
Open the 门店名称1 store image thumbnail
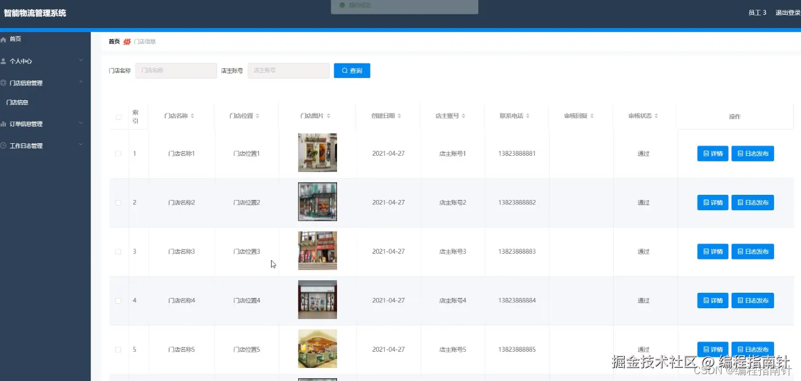pos(318,153)
